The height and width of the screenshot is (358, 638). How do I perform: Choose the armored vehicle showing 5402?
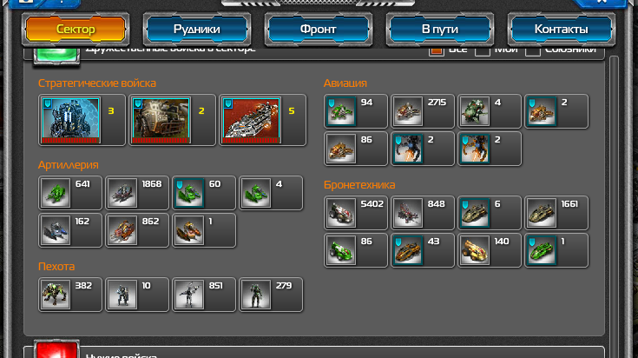[x=356, y=213]
